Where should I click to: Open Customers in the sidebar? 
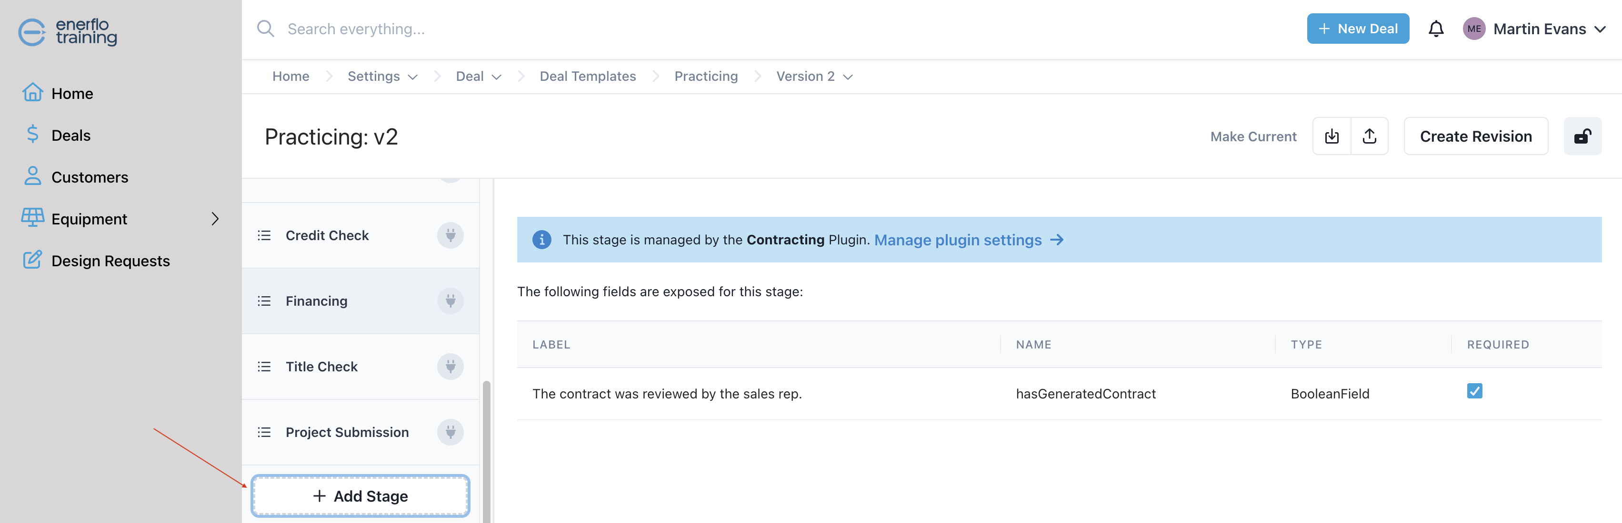click(90, 177)
